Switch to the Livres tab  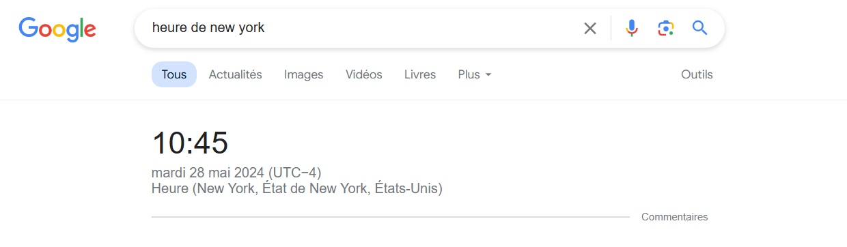click(x=420, y=74)
